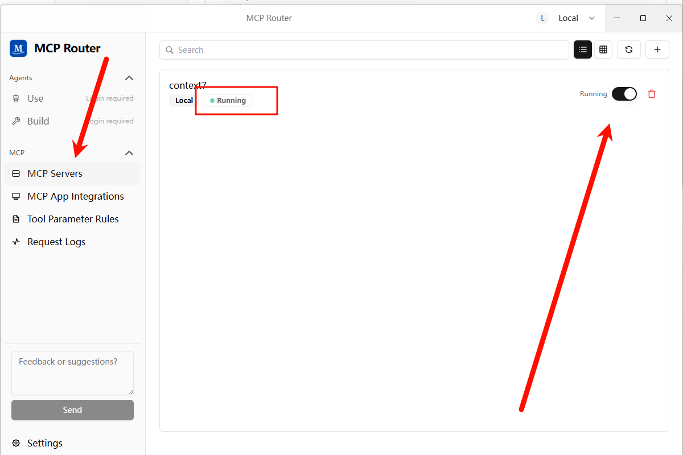Open Settings from the sidebar
Image resolution: width=683 pixels, height=455 pixels.
click(x=44, y=443)
